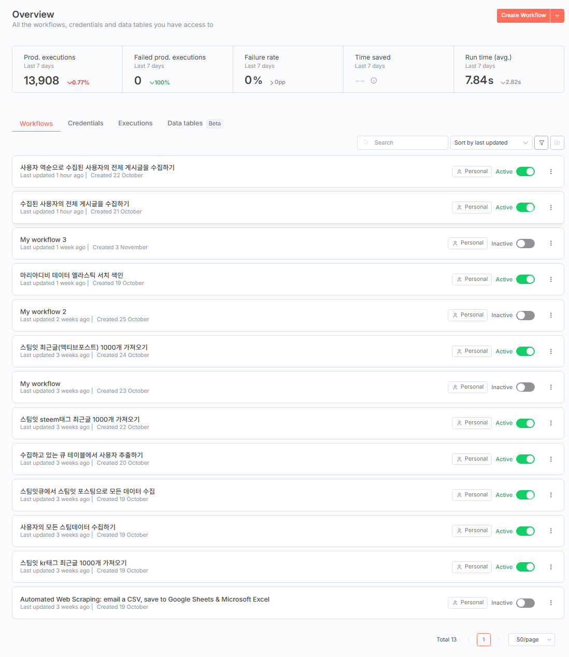Open three-dot menu for 스팀잇 steem태그 최근글

tap(551, 423)
